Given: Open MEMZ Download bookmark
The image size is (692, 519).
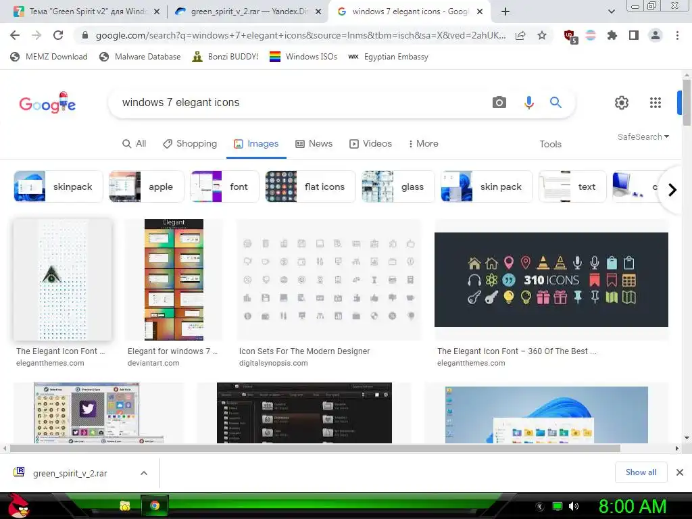Looking at the screenshot, I should tap(49, 57).
